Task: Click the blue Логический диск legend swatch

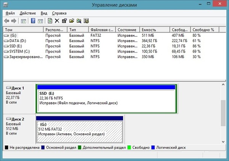Action: point(153,148)
